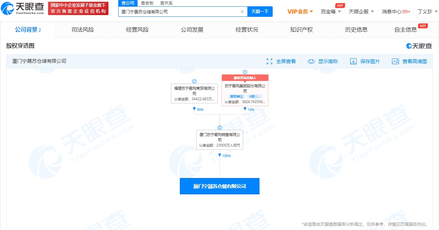Switch to the 经营风险 tab
Viewport: 439px width, 230px height.
pyautogui.click(x=138, y=30)
